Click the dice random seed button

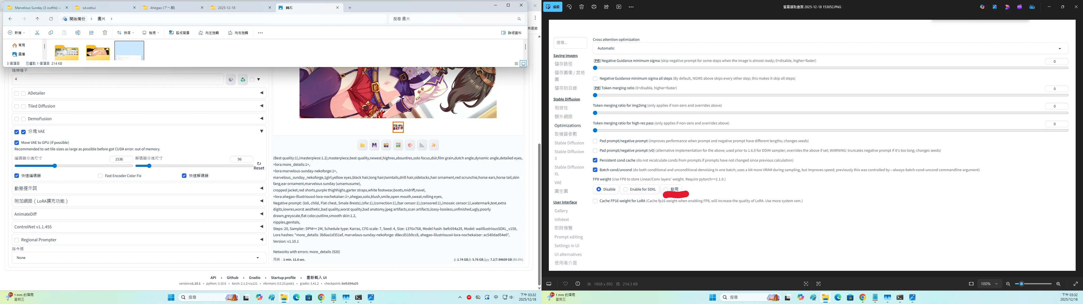coord(230,79)
